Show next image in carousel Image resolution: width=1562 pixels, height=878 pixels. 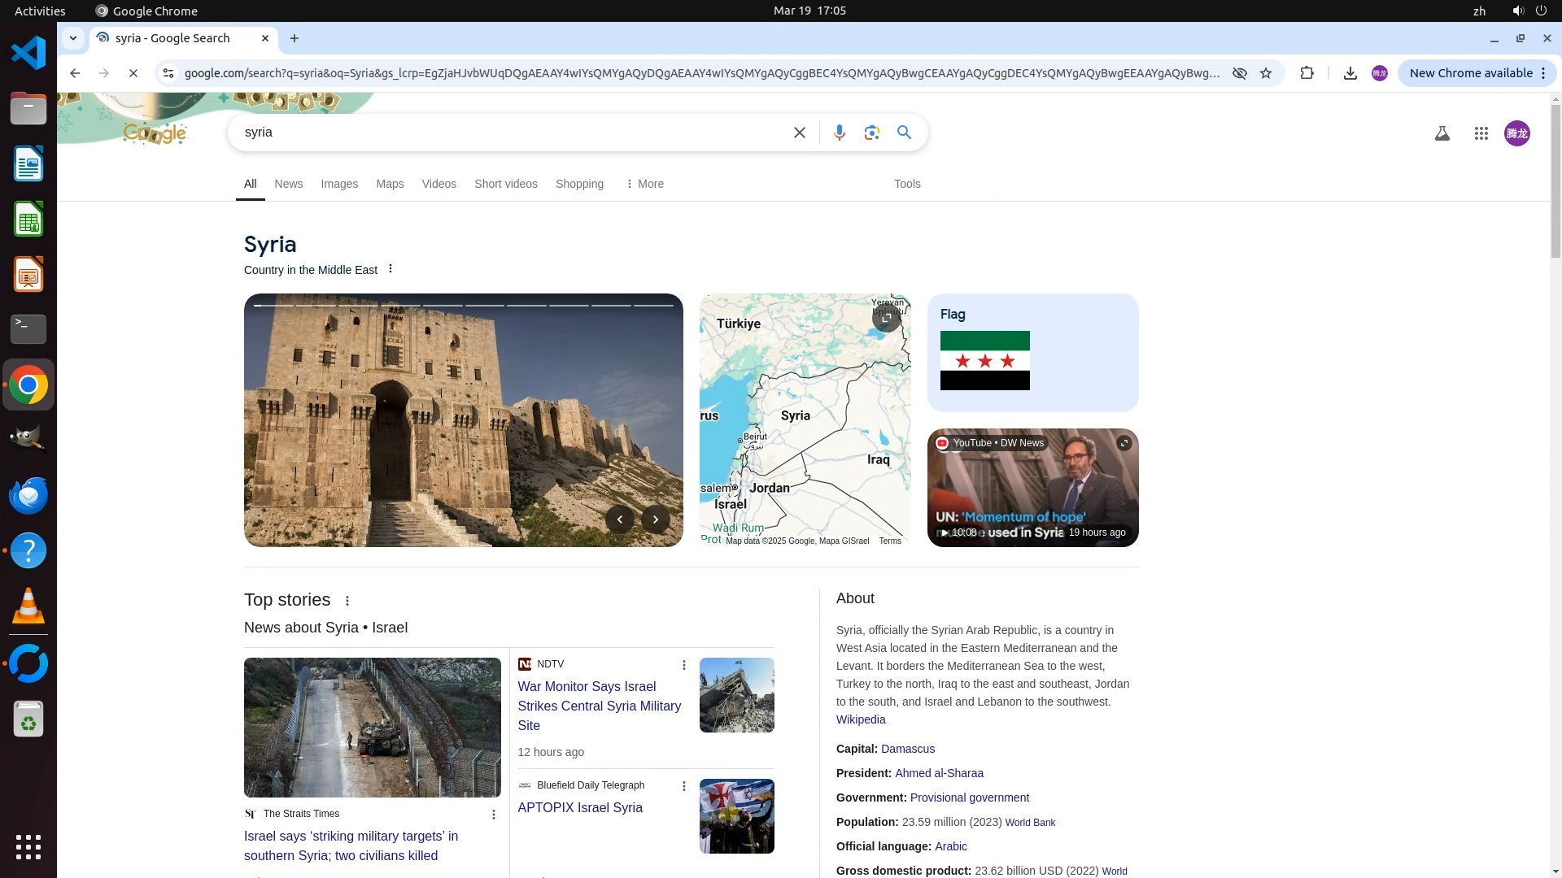click(x=655, y=519)
